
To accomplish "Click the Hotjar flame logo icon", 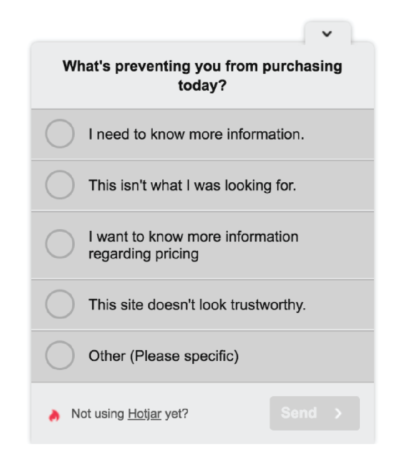I will (54, 415).
